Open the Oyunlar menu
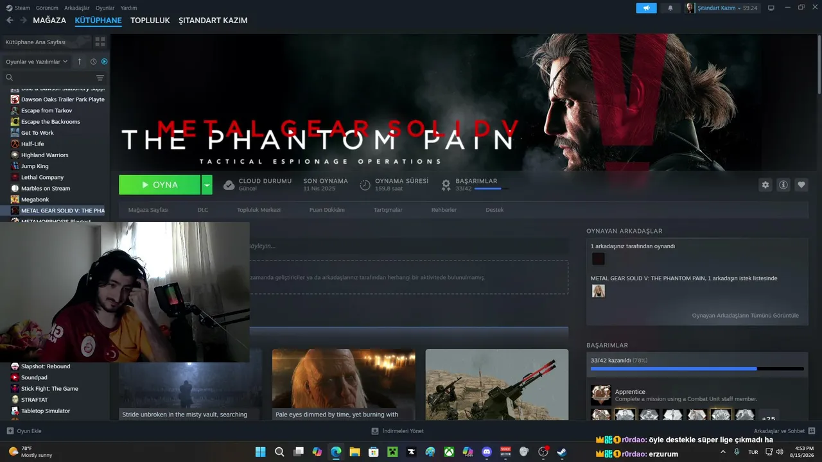822x462 pixels. (x=105, y=8)
